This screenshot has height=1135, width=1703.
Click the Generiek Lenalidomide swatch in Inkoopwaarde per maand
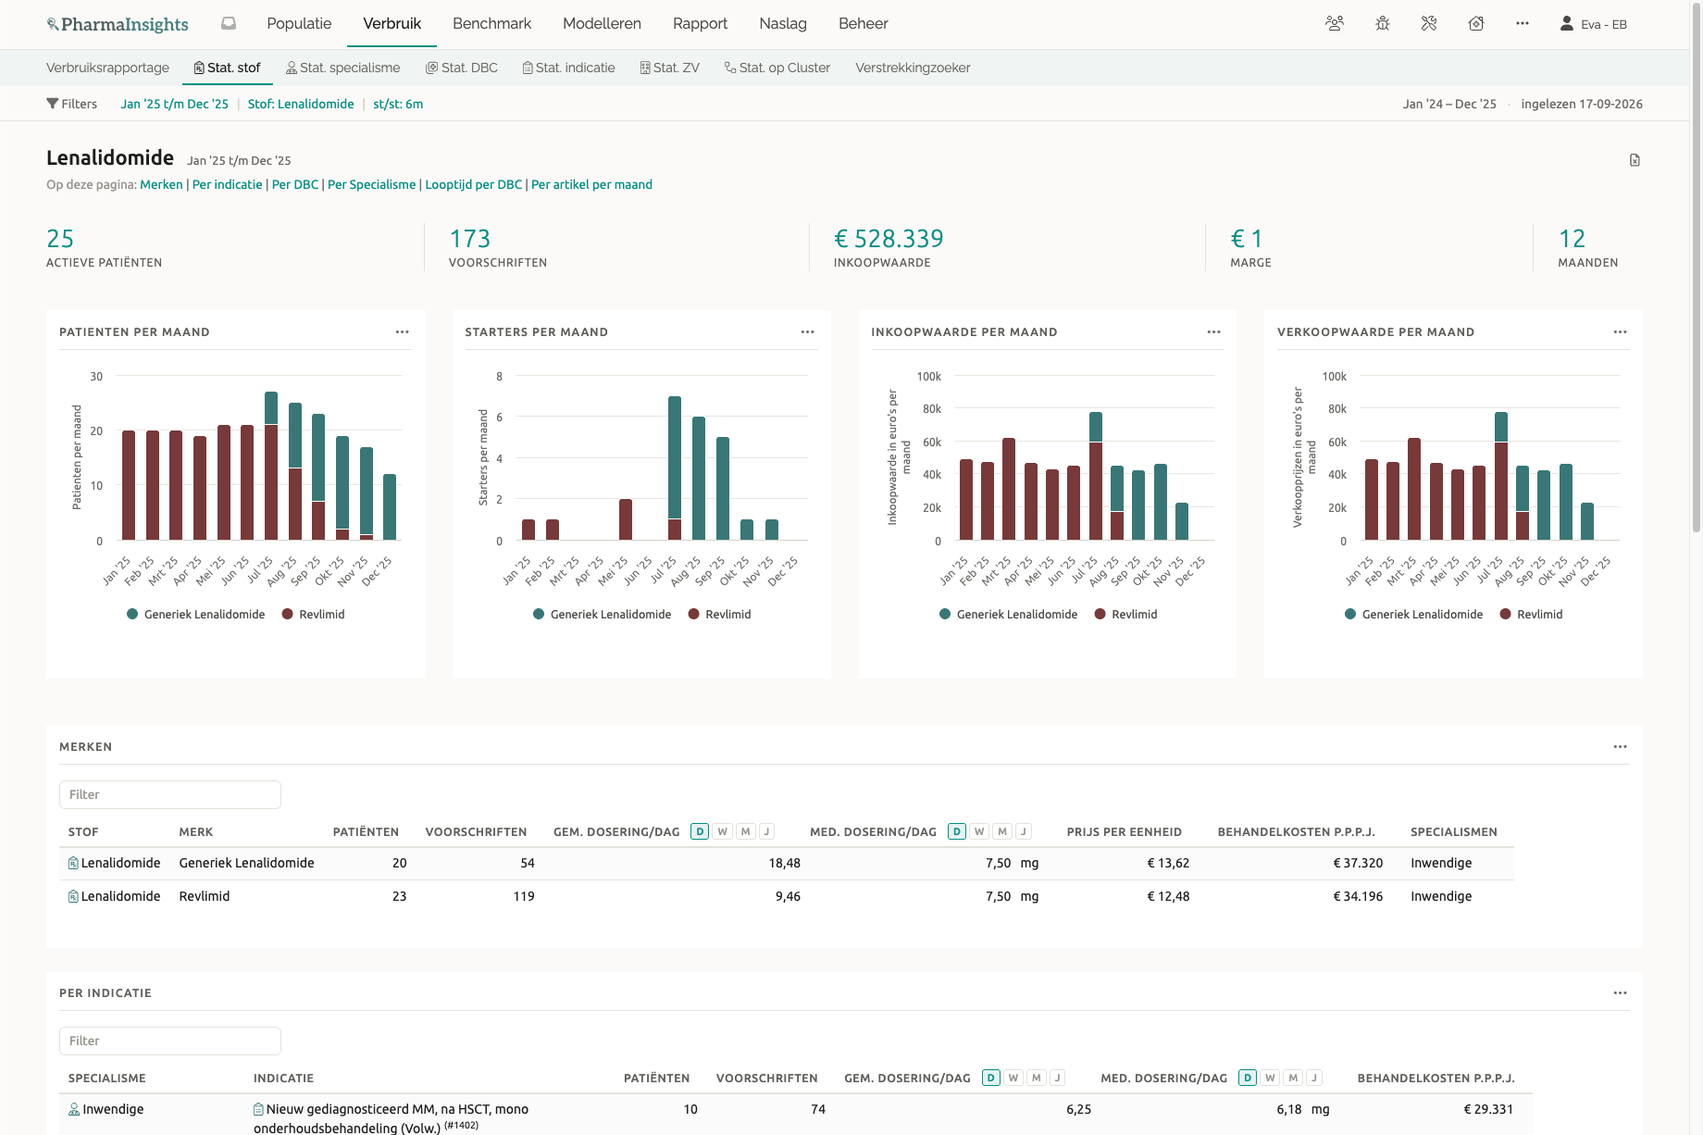[x=945, y=615]
